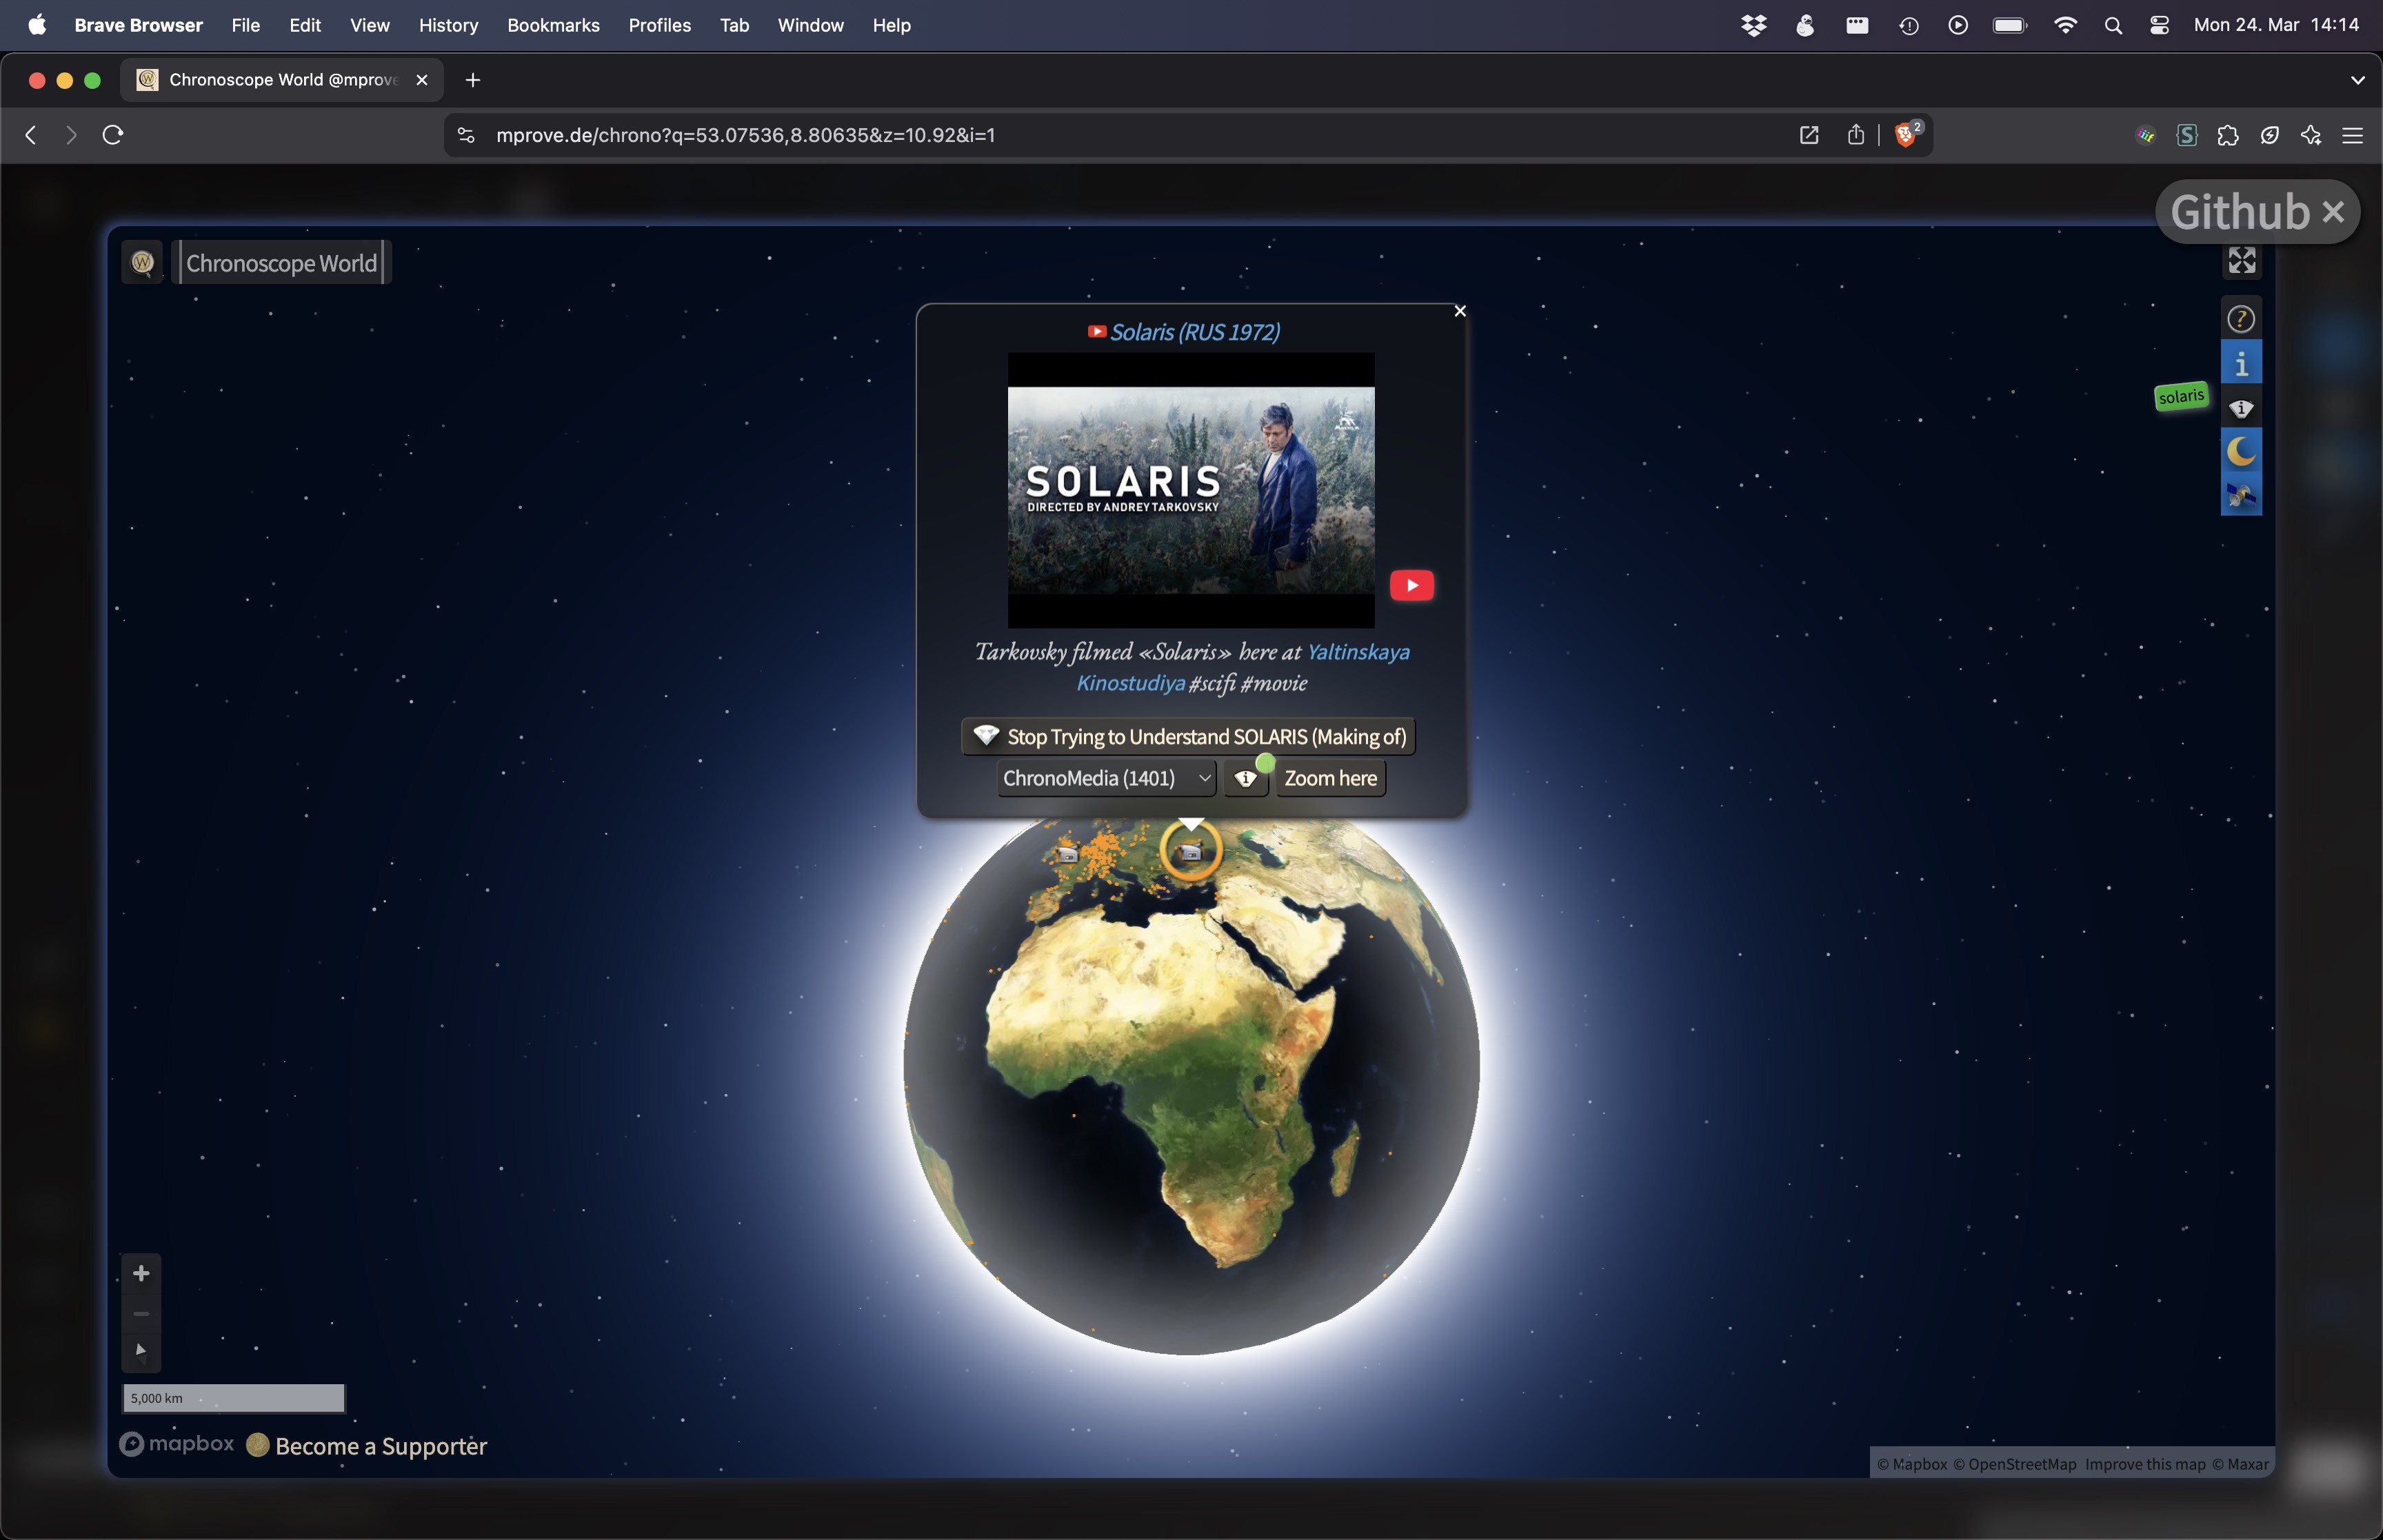Open the Mapbox logo link

point(177,1444)
